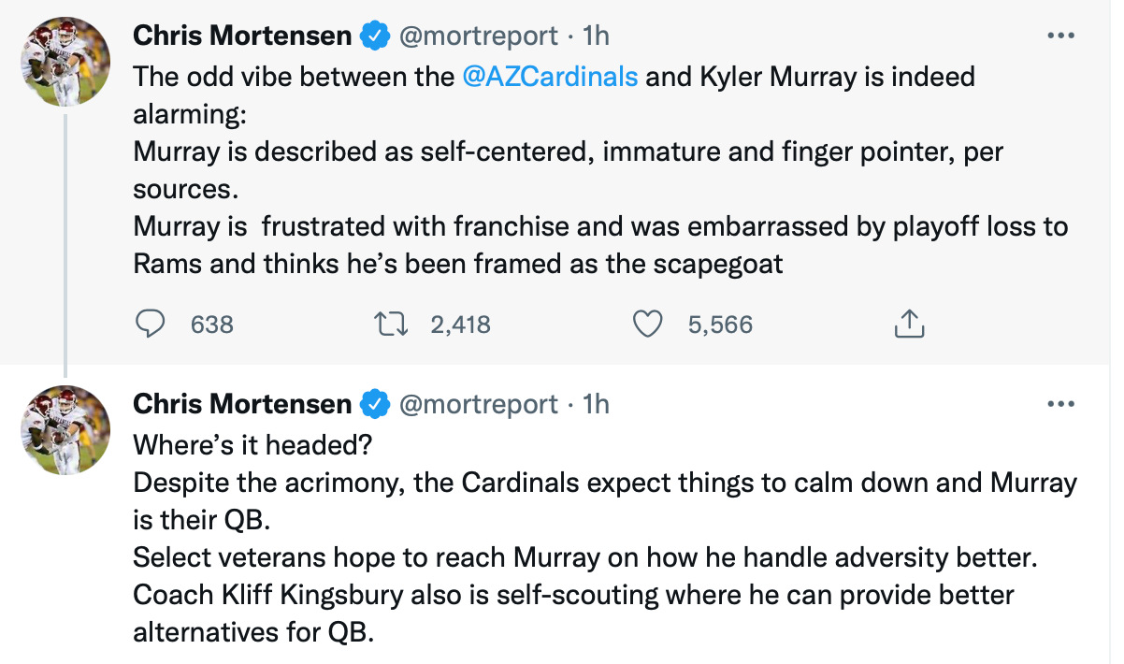
Task: Click the verified badge on the second tweet
Action: click(x=375, y=404)
